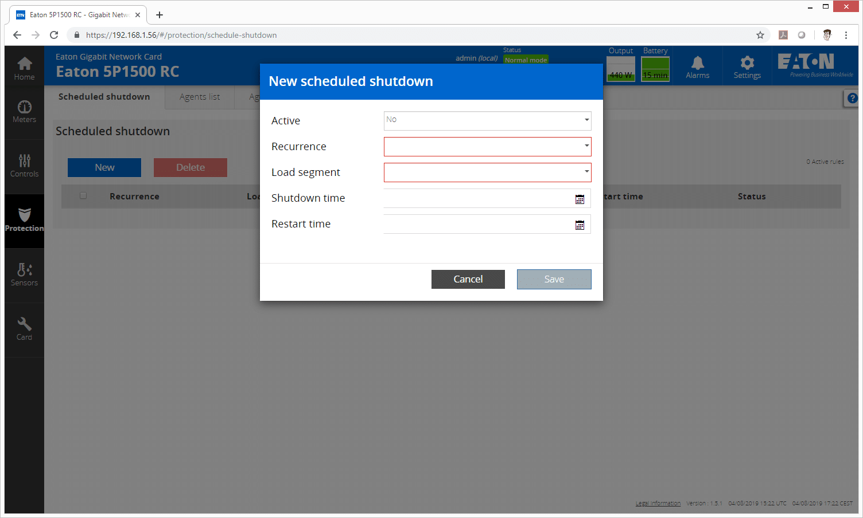Save the new scheduled shutdown
The height and width of the screenshot is (518, 863).
(554, 279)
